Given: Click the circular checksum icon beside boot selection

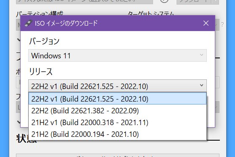Looking at the screenshot, I should (164, 1).
